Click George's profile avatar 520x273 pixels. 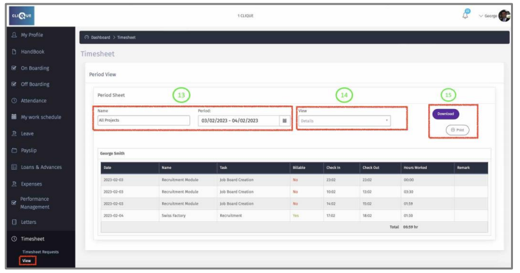[x=504, y=16]
